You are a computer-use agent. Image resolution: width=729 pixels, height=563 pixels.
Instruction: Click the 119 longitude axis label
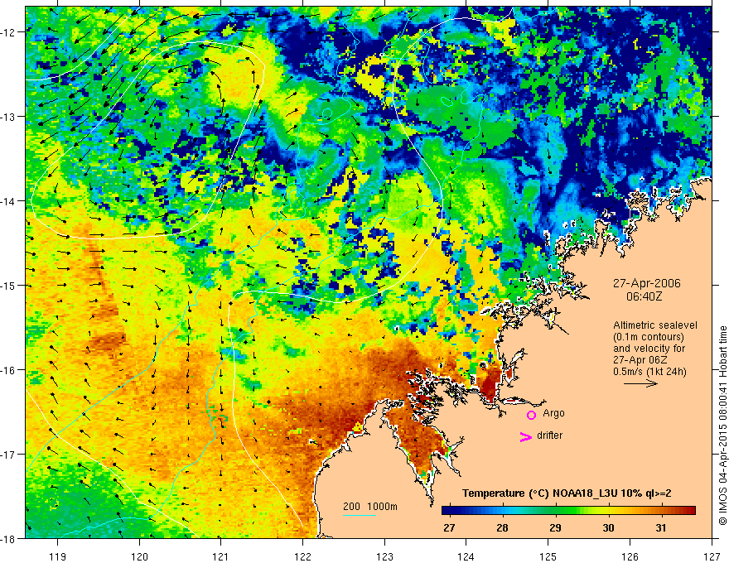tap(58, 556)
